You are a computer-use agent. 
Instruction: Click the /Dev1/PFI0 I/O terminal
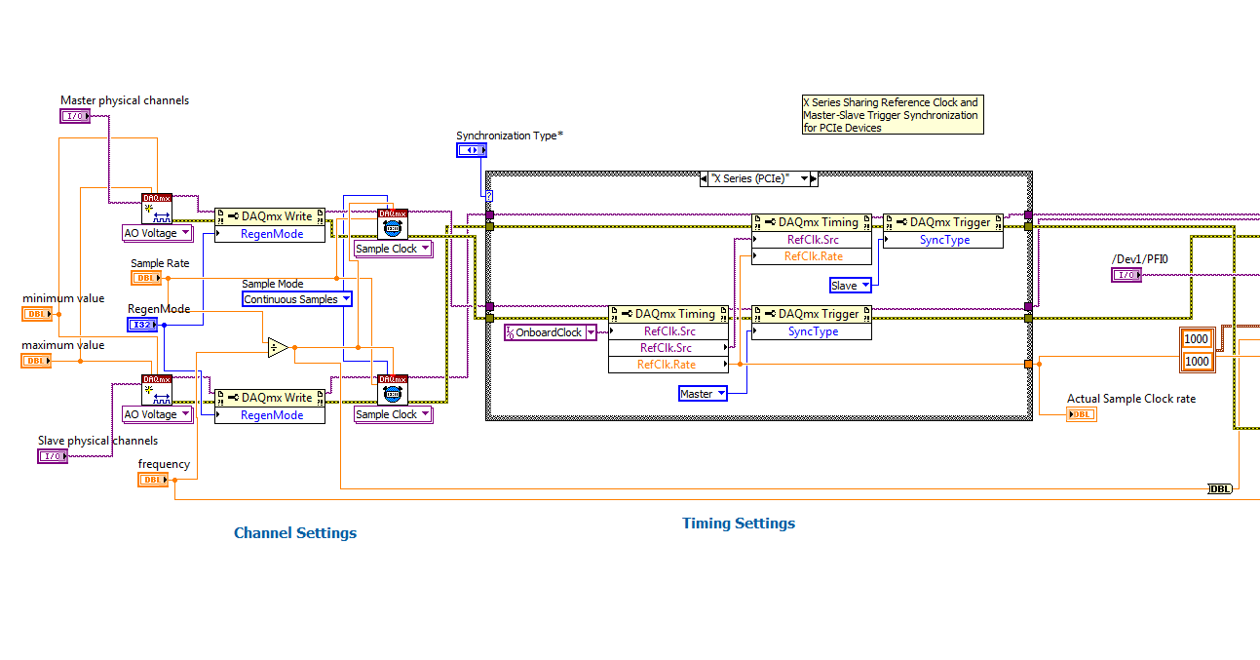click(1126, 275)
